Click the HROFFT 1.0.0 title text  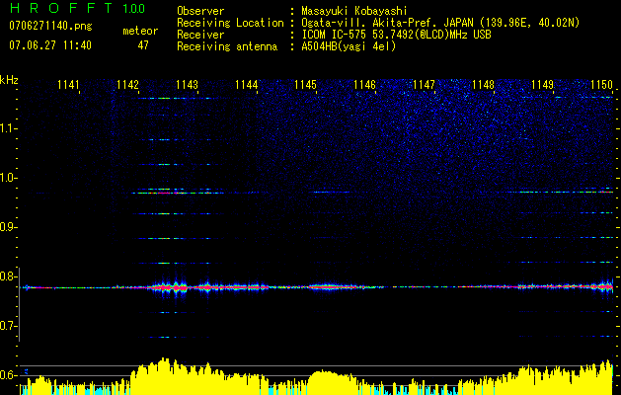coord(77,8)
